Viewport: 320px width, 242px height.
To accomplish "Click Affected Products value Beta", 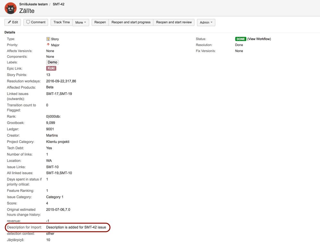I will pos(50,87).
